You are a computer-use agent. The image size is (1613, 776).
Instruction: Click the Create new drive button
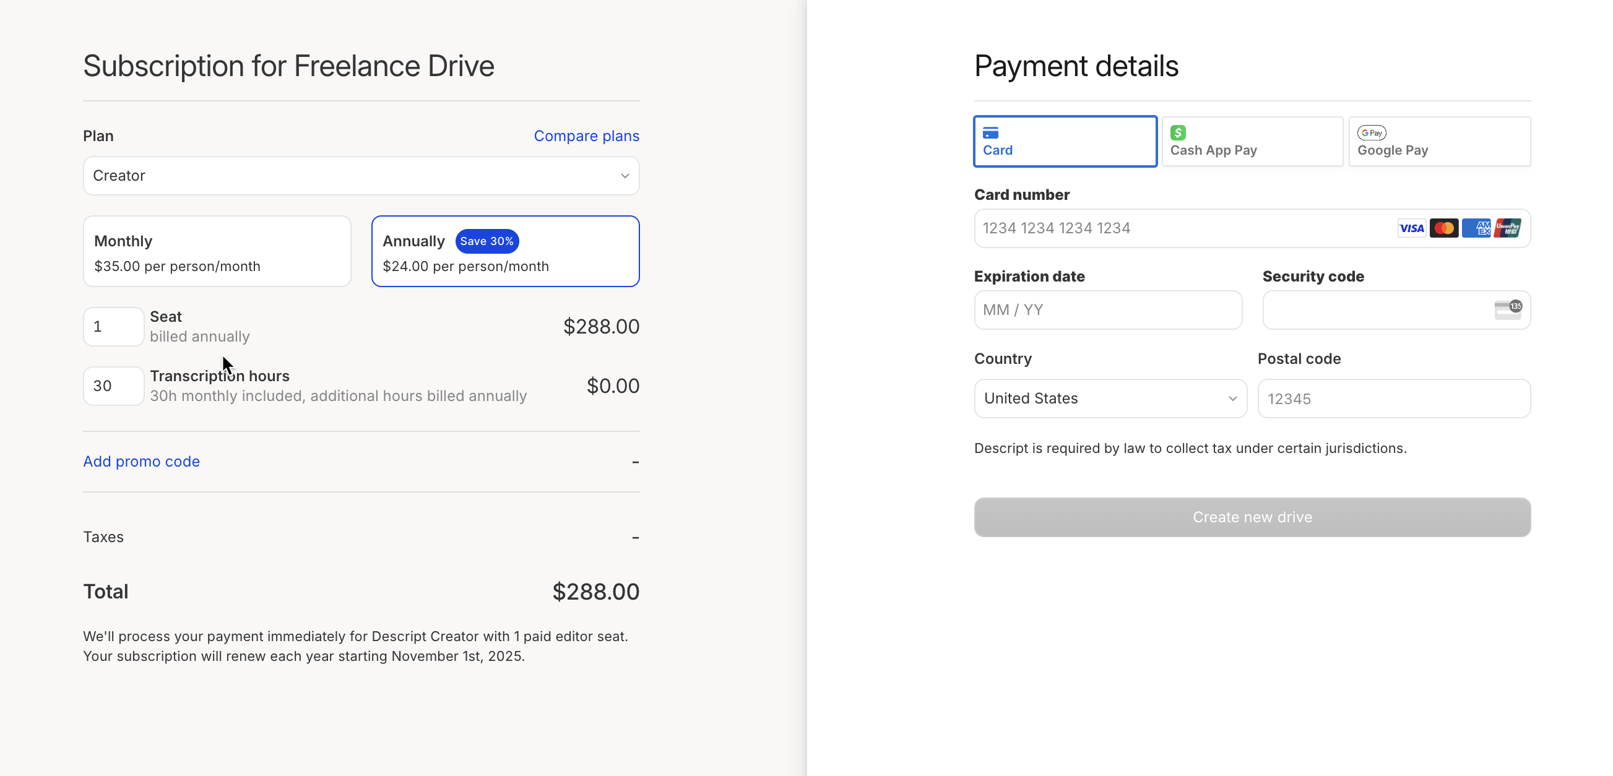point(1252,517)
